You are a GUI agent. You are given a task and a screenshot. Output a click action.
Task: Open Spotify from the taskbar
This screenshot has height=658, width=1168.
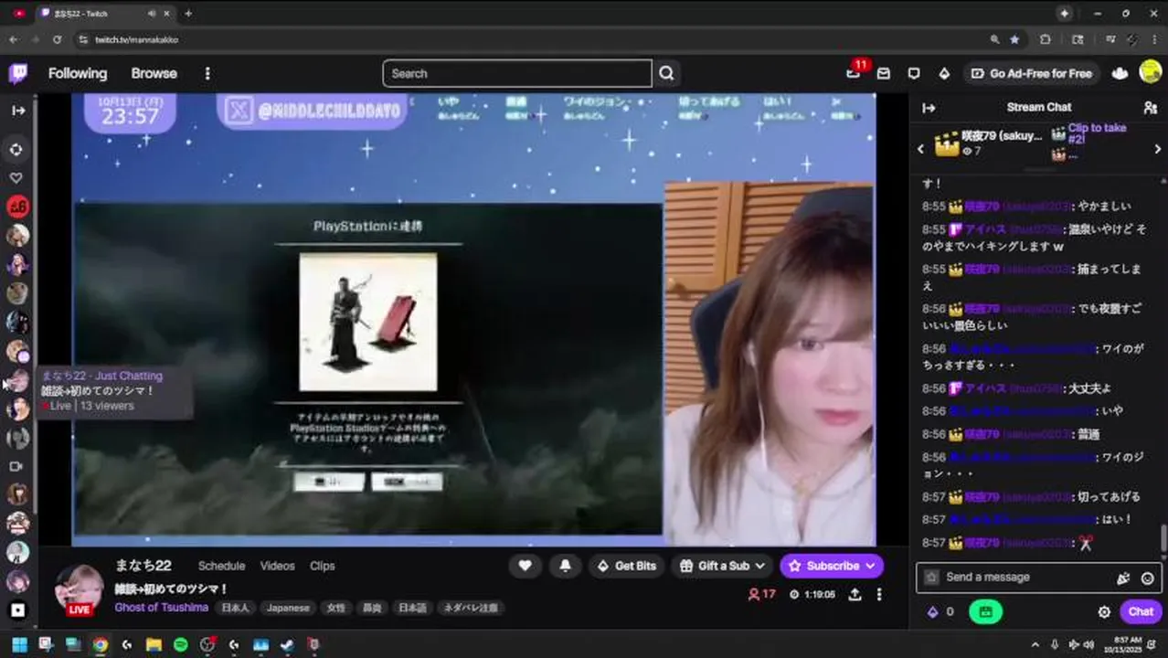click(181, 644)
